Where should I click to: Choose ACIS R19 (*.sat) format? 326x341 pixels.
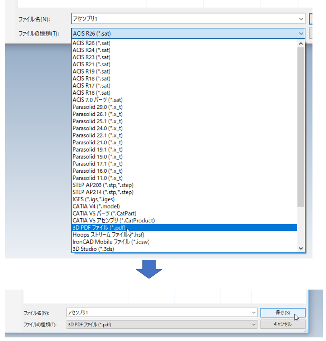[184, 72]
